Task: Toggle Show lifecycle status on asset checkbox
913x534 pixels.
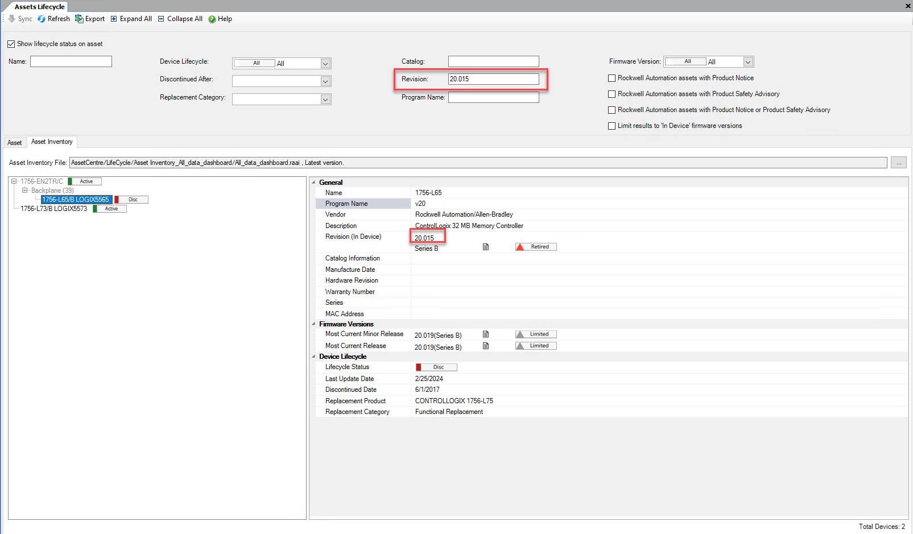Action: click(11, 44)
